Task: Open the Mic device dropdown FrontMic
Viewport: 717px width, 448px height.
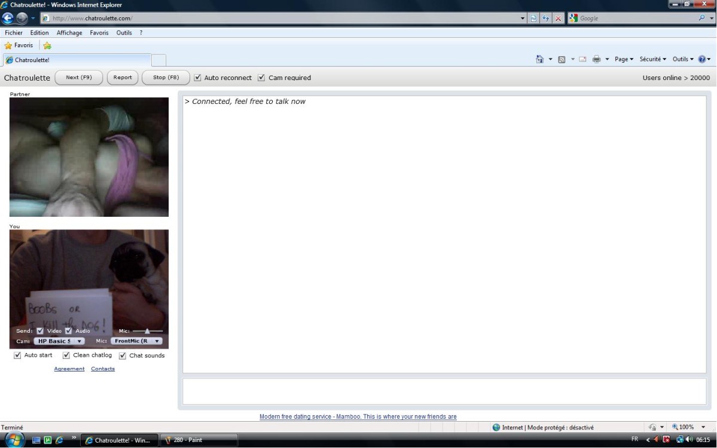Action: (136, 341)
